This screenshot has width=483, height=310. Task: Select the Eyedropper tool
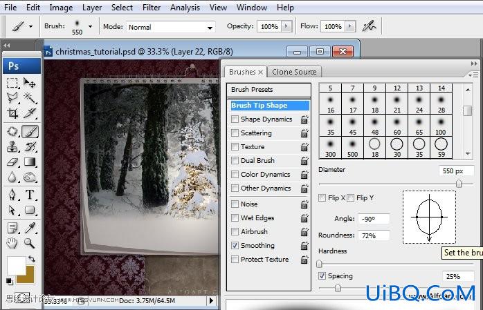[30, 228]
